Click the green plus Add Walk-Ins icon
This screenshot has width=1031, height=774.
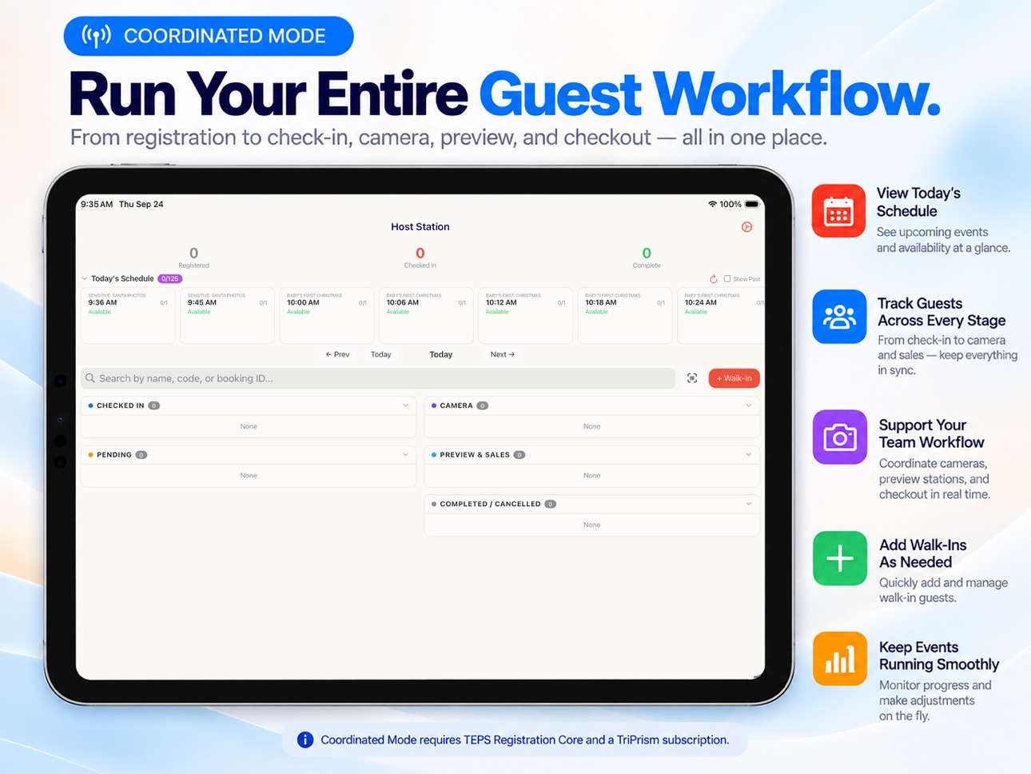pos(840,558)
